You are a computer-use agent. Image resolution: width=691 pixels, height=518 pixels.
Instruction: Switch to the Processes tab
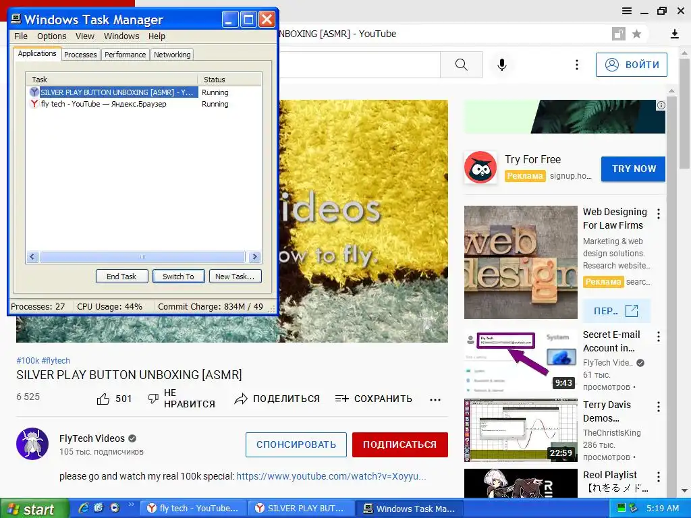pyautogui.click(x=80, y=55)
